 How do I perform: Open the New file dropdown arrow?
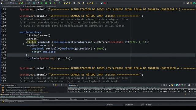3,3
